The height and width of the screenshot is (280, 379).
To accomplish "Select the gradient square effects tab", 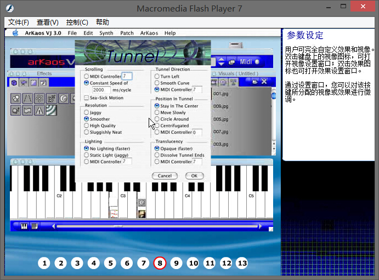I will point(33,83).
